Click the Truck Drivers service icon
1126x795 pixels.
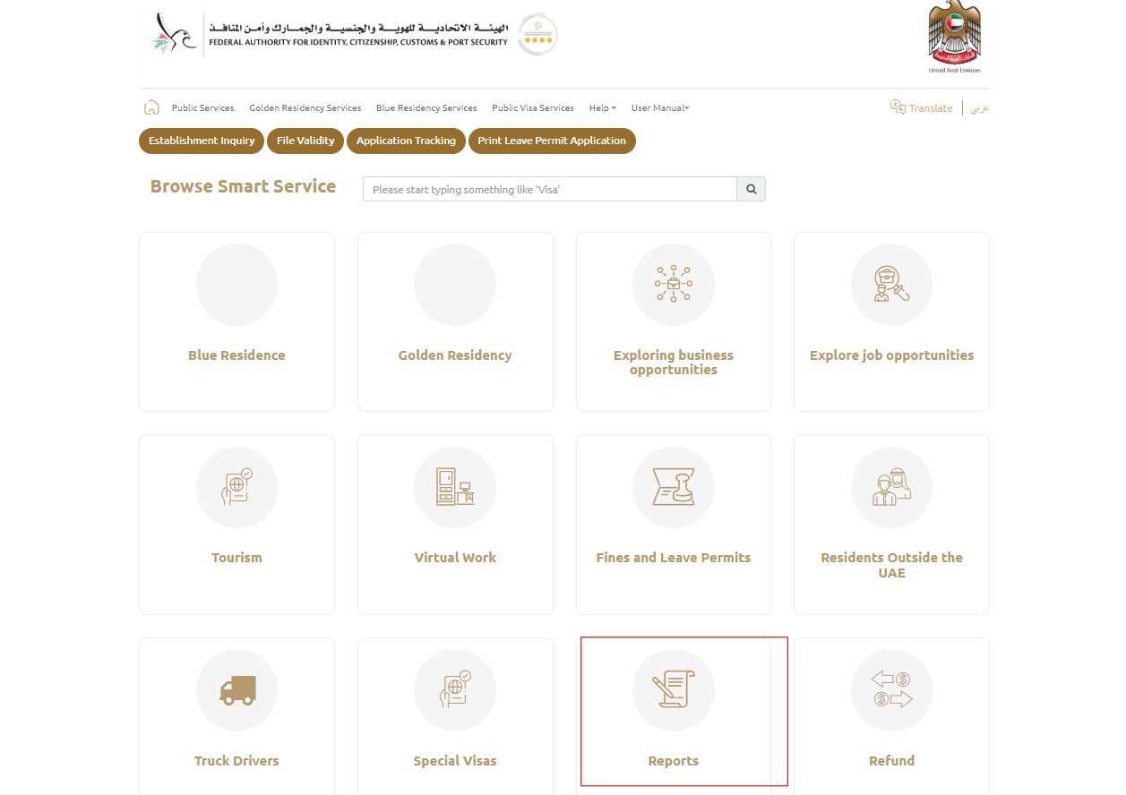pyautogui.click(x=236, y=689)
